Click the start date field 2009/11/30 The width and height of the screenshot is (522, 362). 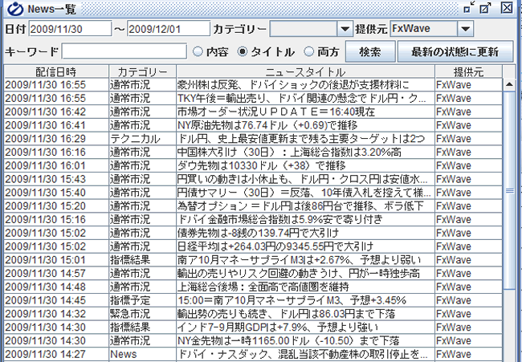click(70, 29)
